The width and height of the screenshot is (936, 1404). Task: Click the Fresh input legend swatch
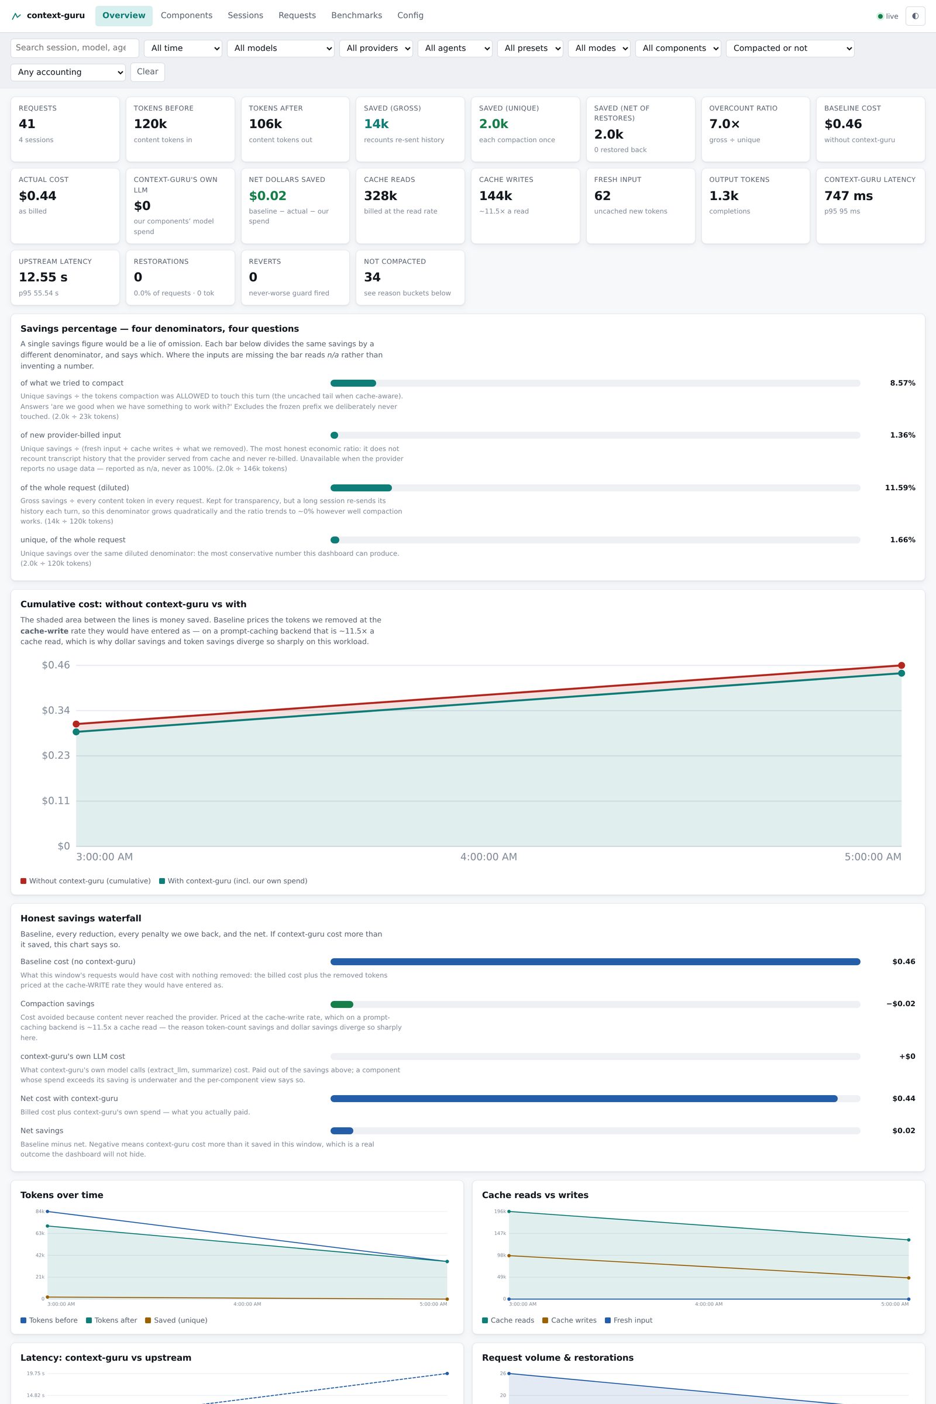(x=608, y=1320)
